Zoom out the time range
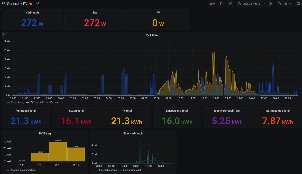Viewport: 302px width, 174px height. pyautogui.click(x=270, y=4)
